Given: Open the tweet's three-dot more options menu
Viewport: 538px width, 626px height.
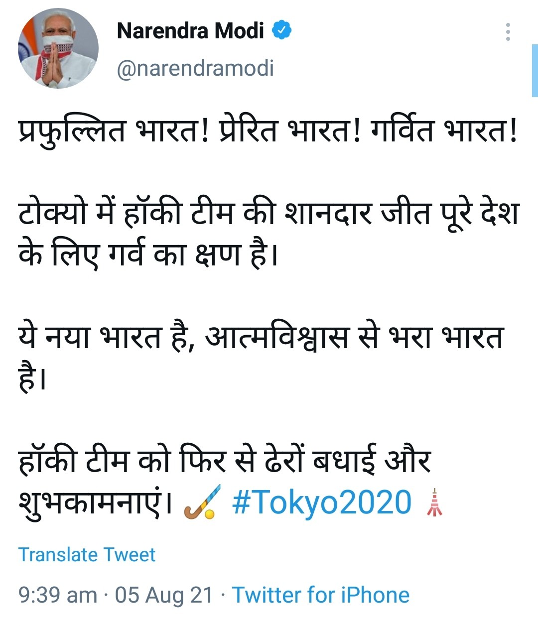Looking at the screenshot, I should 508,32.
